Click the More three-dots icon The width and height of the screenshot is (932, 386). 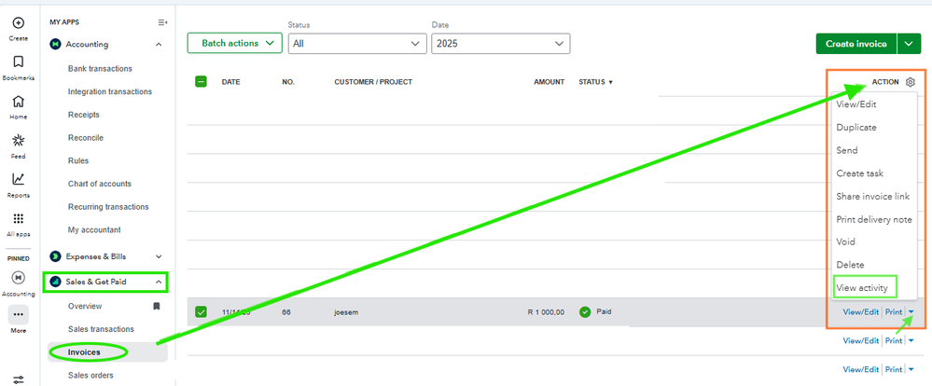click(x=19, y=314)
